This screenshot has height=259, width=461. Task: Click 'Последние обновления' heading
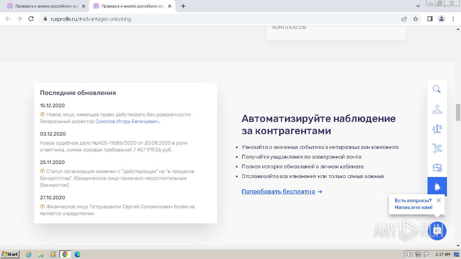coord(78,93)
